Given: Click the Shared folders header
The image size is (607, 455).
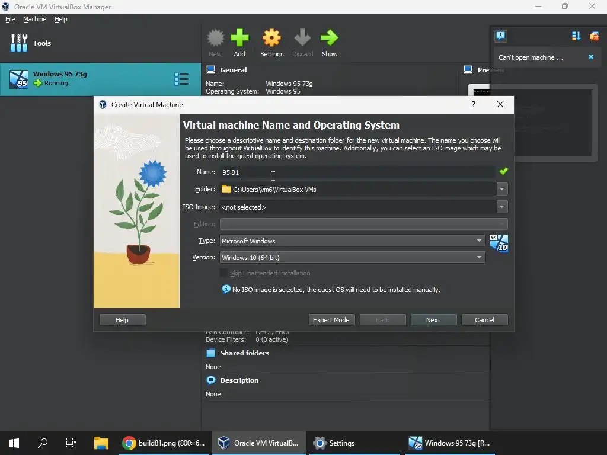Looking at the screenshot, I should (x=244, y=353).
